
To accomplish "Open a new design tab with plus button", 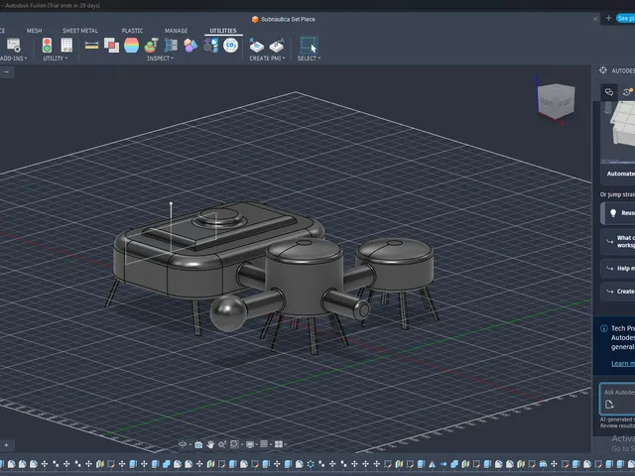I will coord(608,18).
